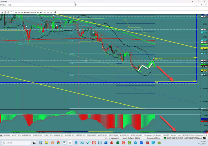208x146 pixels.
Task: Open Task View from the taskbar
Action: 34,143
